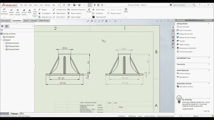Collapse the Getting Started section
This screenshot has height=120, width=214.
coord(209,24)
